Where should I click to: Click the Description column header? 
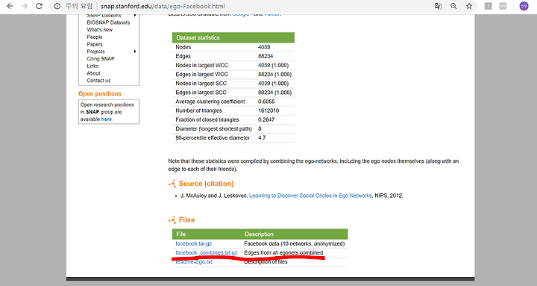[259, 234]
